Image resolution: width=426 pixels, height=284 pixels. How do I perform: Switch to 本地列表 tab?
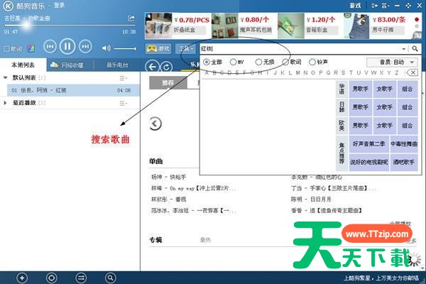point(23,65)
